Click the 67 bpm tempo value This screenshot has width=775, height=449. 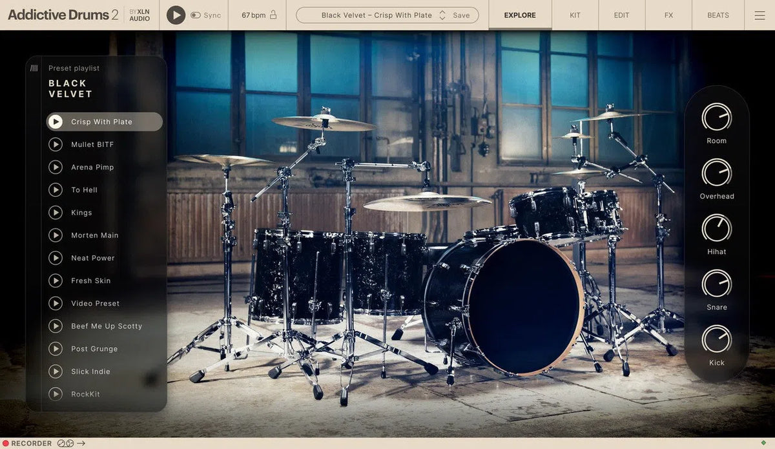click(253, 15)
